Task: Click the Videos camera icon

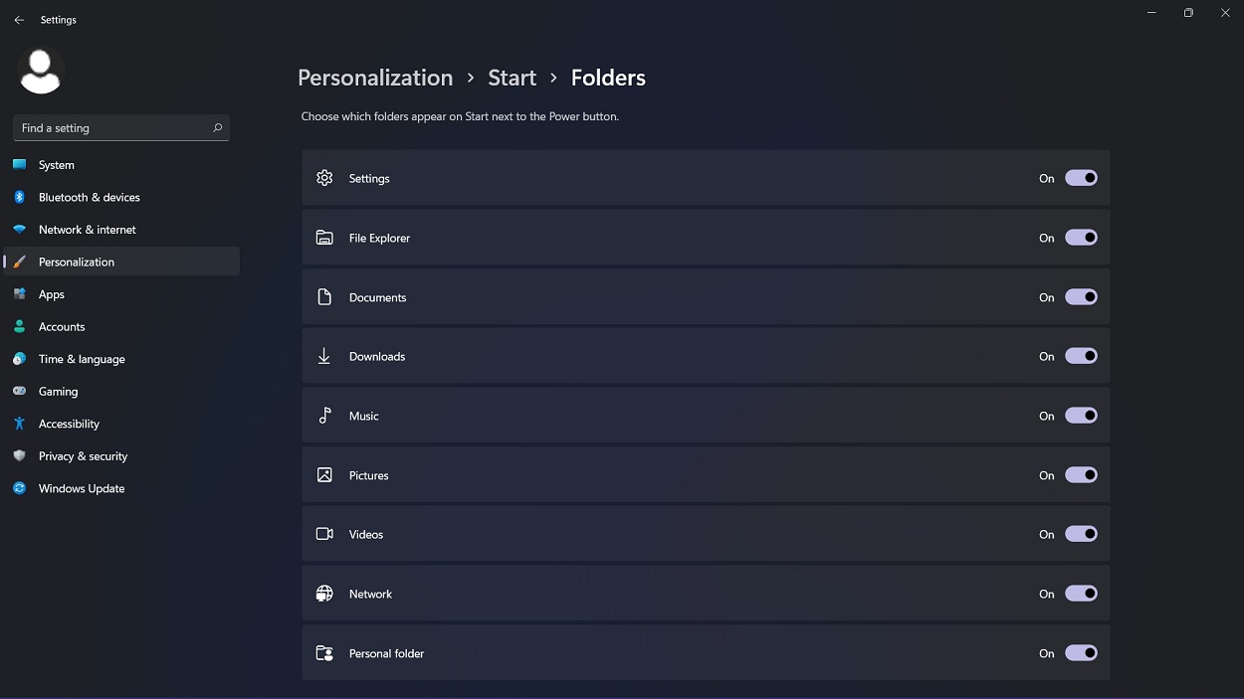Action: coord(324,534)
